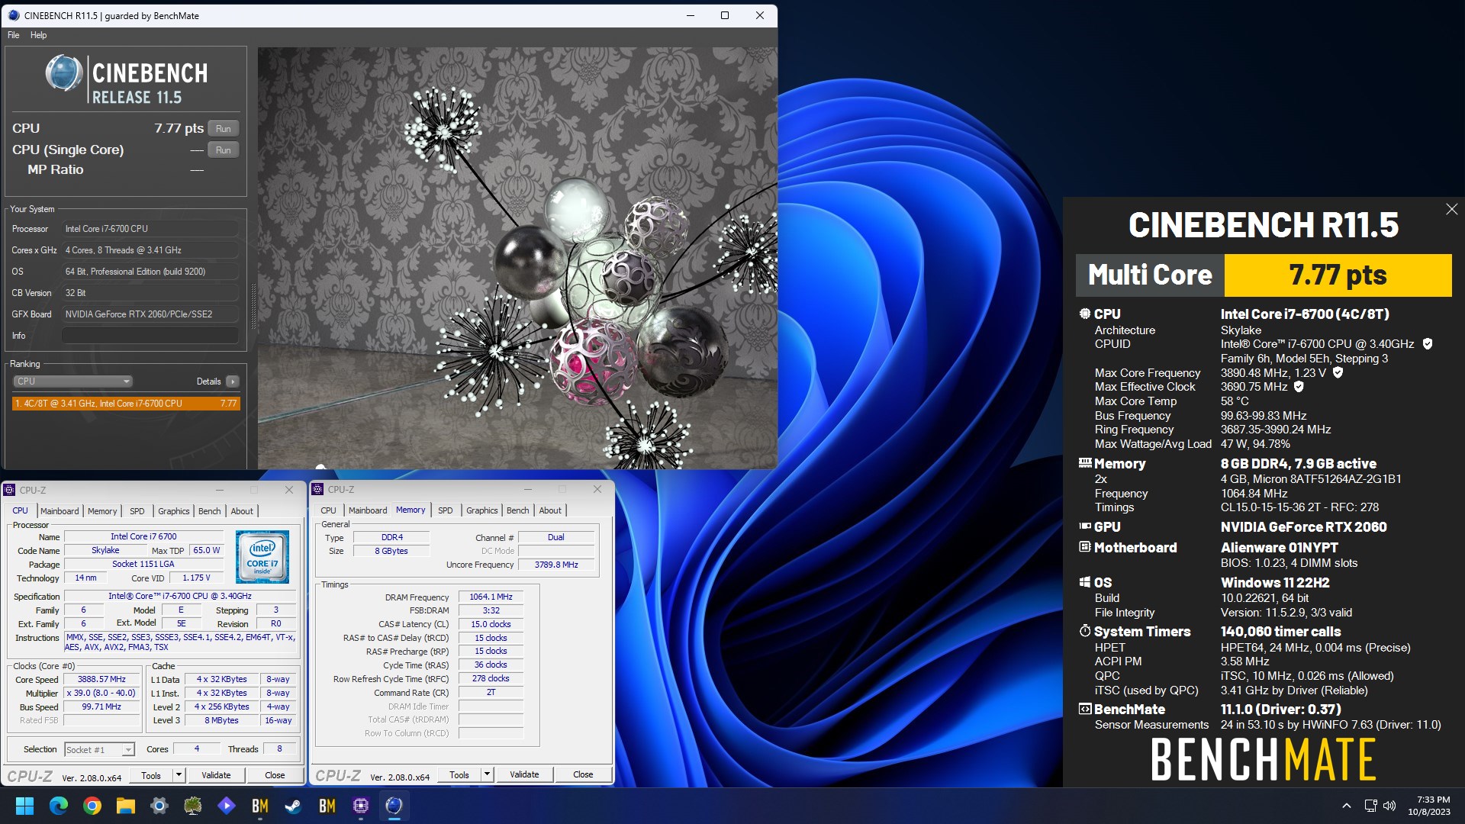Open SPD tab in left CPU-Z window
This screenshot has width=1465, height=824.
(x=137, y=511)
